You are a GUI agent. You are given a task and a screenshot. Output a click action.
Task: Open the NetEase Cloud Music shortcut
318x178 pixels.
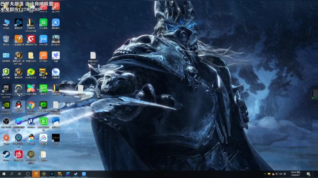[19, 156]
